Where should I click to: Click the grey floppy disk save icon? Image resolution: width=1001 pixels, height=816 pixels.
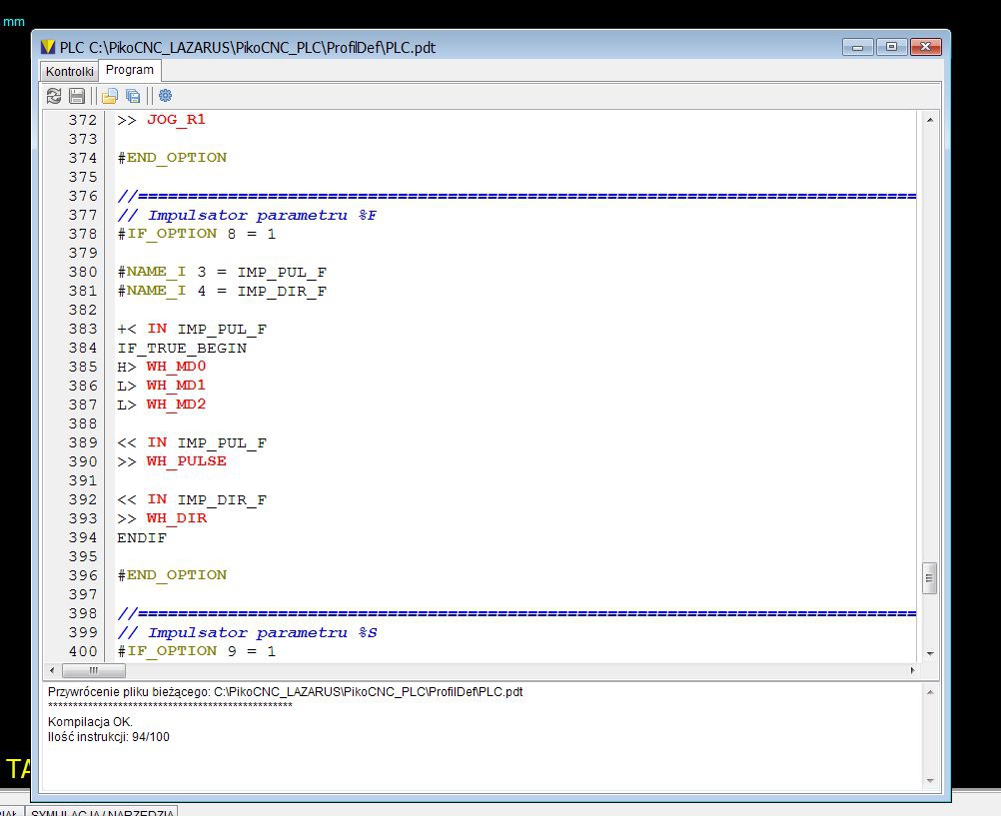77,96
